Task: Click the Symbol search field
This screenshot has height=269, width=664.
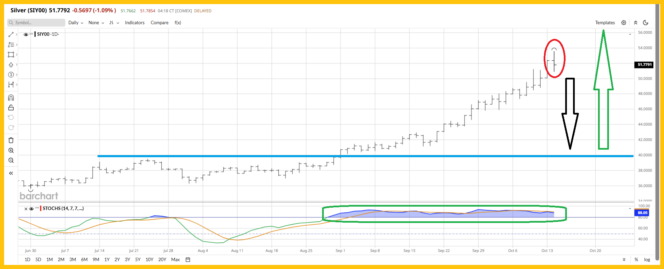Action: (x=36, y=23)
